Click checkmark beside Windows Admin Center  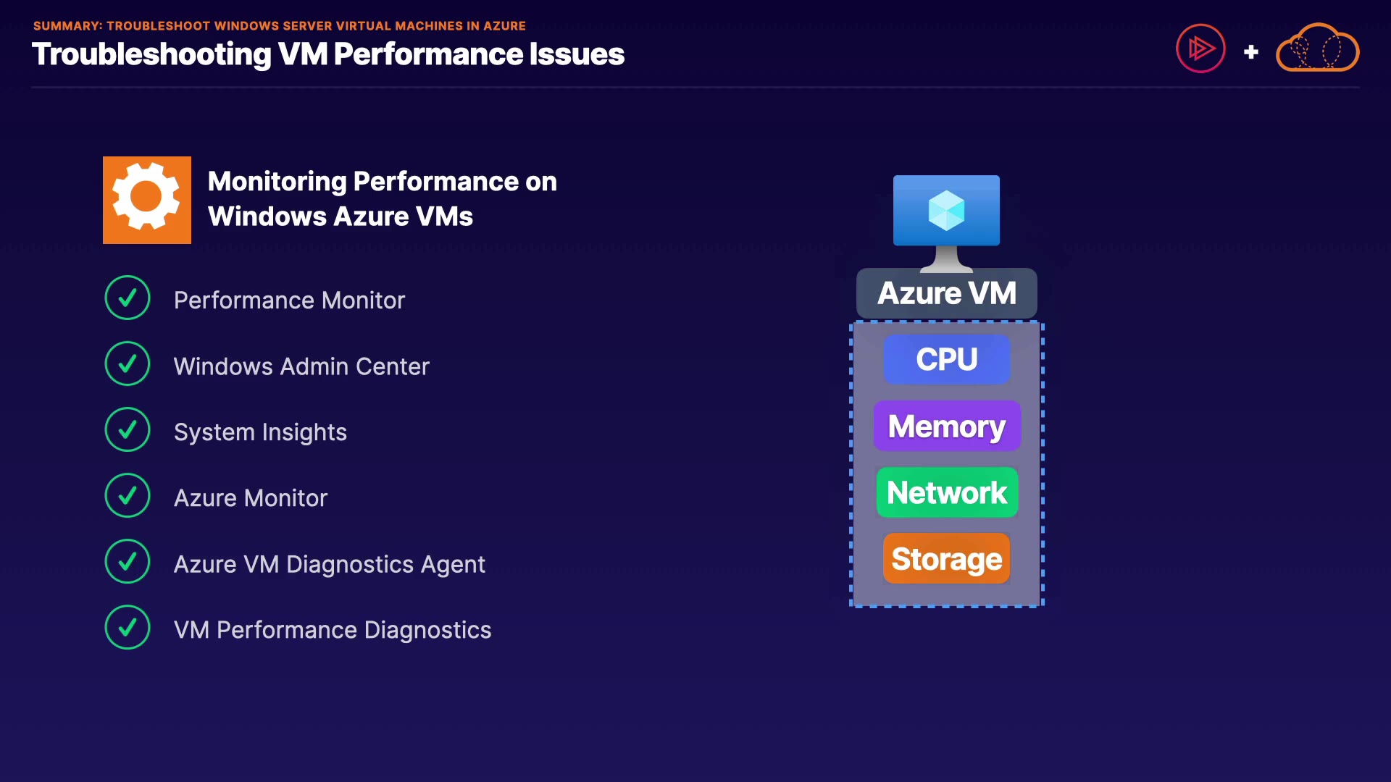128,363
